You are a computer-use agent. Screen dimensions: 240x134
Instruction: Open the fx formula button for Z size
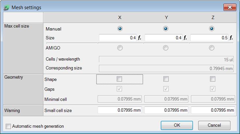[x=231, y=38]
